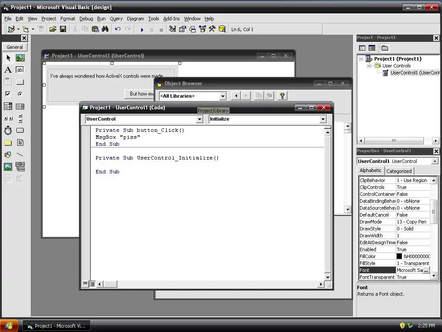
Task: Select the ComboBox tool in the toolbox
Action: coord(8,106)
